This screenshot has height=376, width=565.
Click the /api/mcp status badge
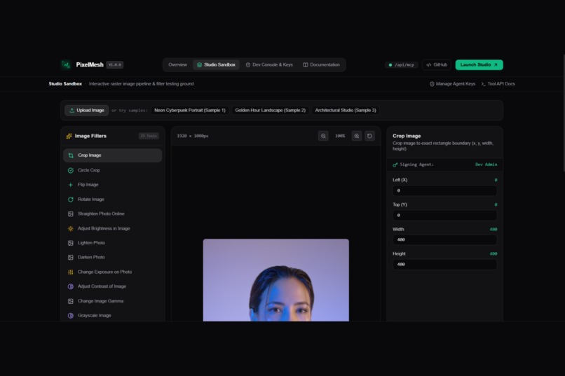click(x=402, y=65)
